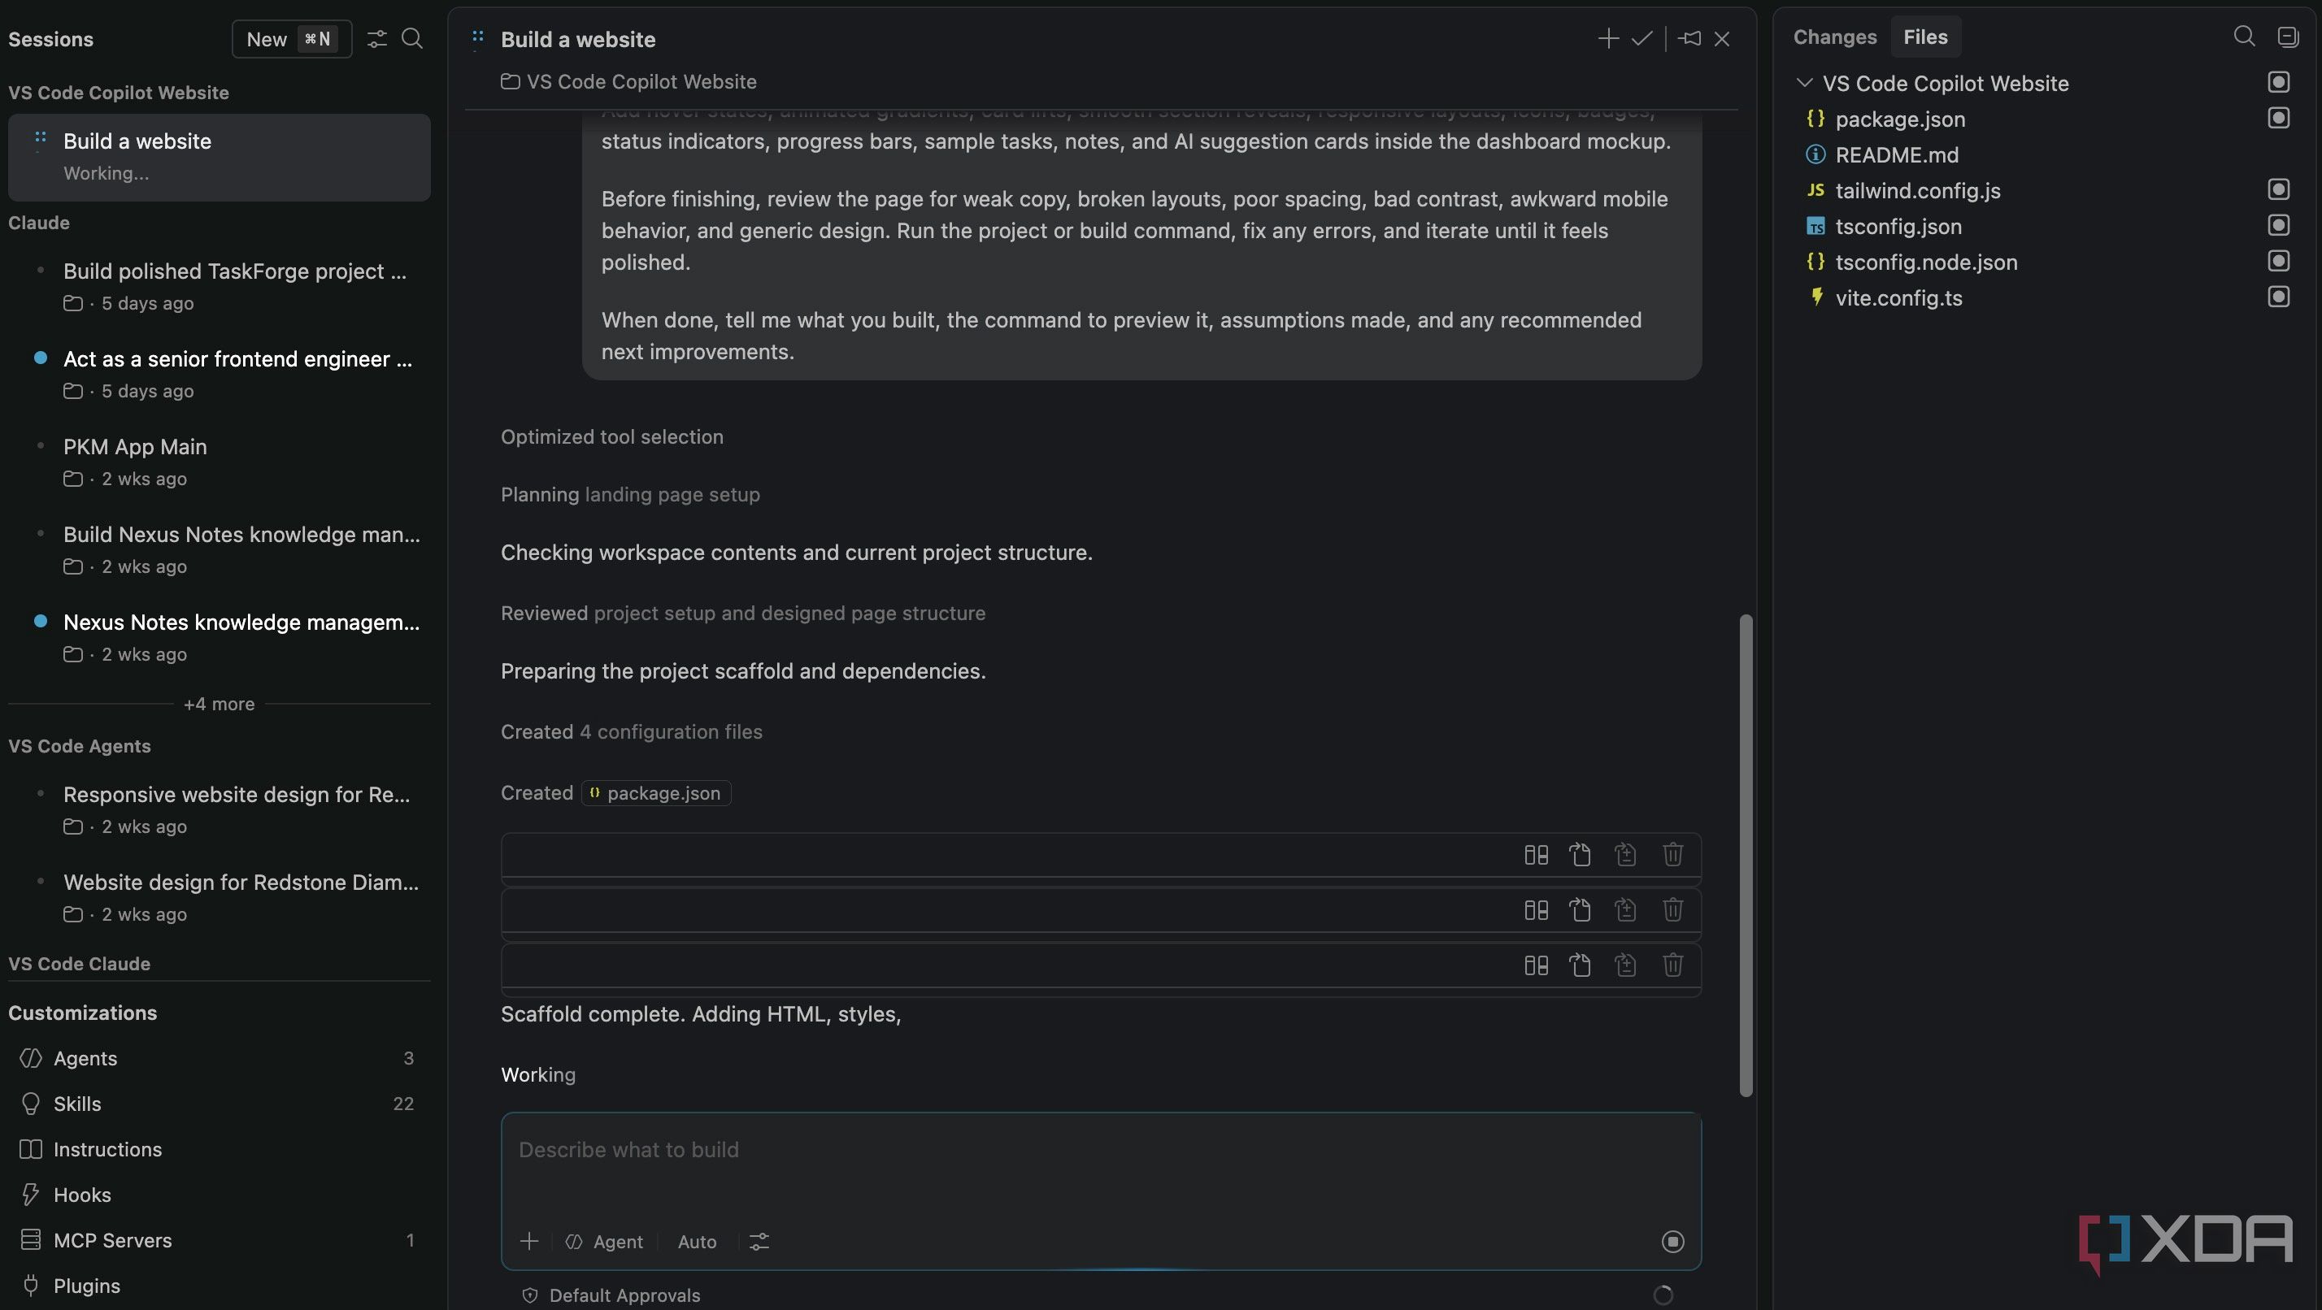
Task: Open Build polished TaskForge project session
Action: coord(219,285)
